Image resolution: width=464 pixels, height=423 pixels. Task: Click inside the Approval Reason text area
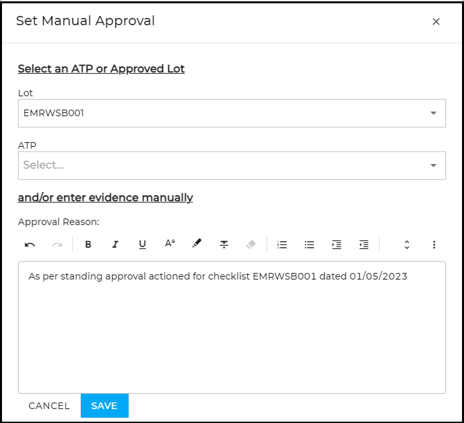(231, 332)
